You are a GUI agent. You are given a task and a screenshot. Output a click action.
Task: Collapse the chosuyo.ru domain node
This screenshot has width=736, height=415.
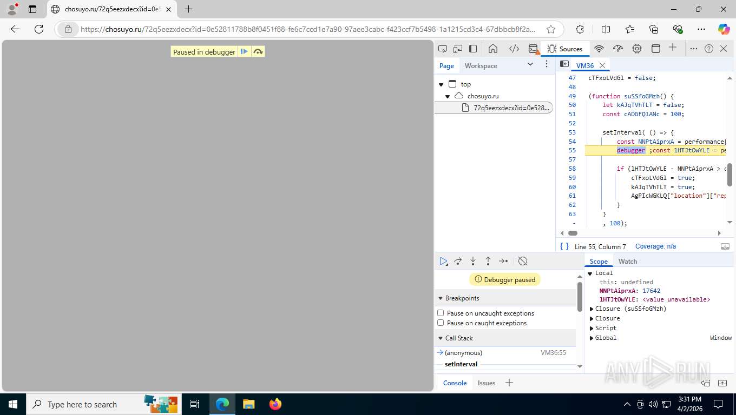pos(448,96)
